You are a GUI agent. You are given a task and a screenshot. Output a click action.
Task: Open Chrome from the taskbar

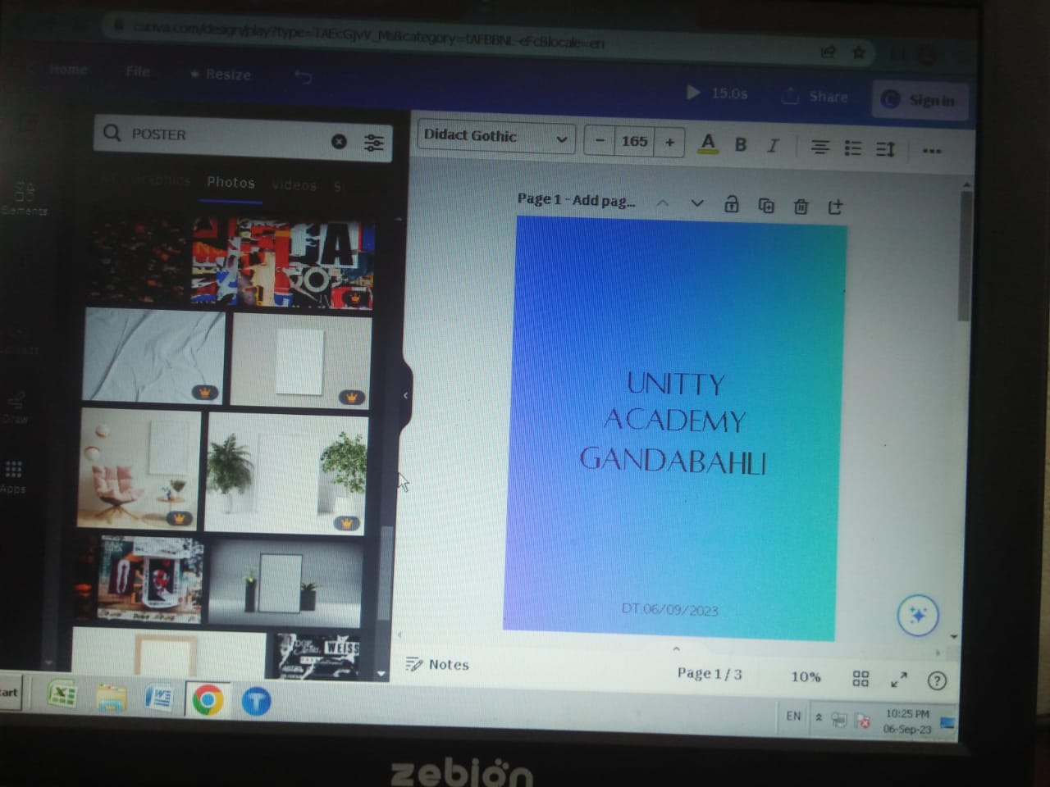pyautogui.click(x=207, y=700)
